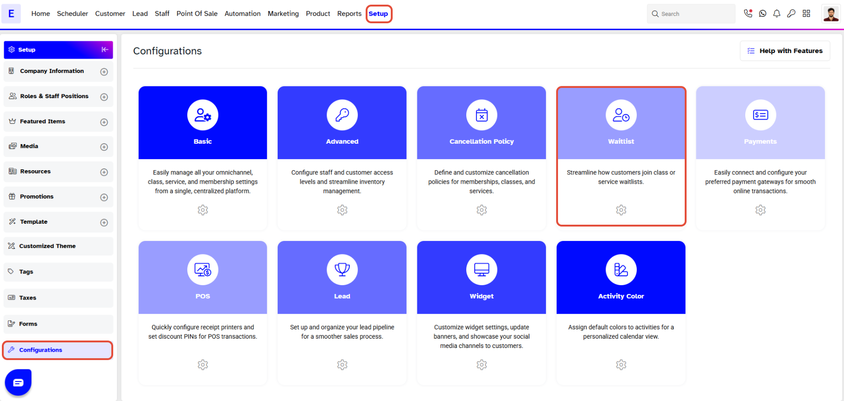844x401 pixels.
Task: Open the Advanced configuration gear icon
Action: (x=342, y=210)
